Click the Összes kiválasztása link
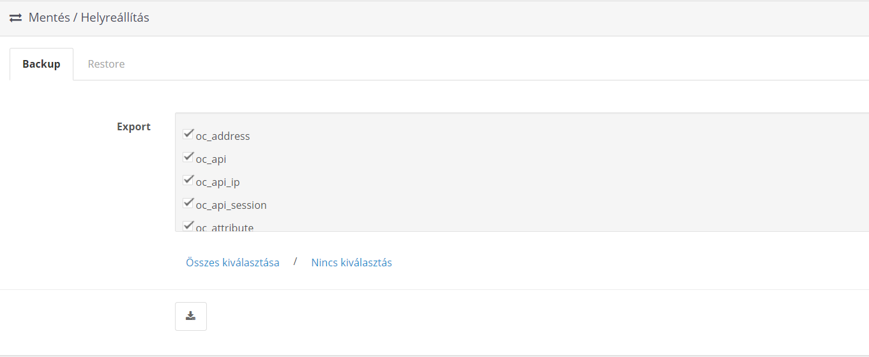Screen dimensions: 869x357 pos(232,262)
